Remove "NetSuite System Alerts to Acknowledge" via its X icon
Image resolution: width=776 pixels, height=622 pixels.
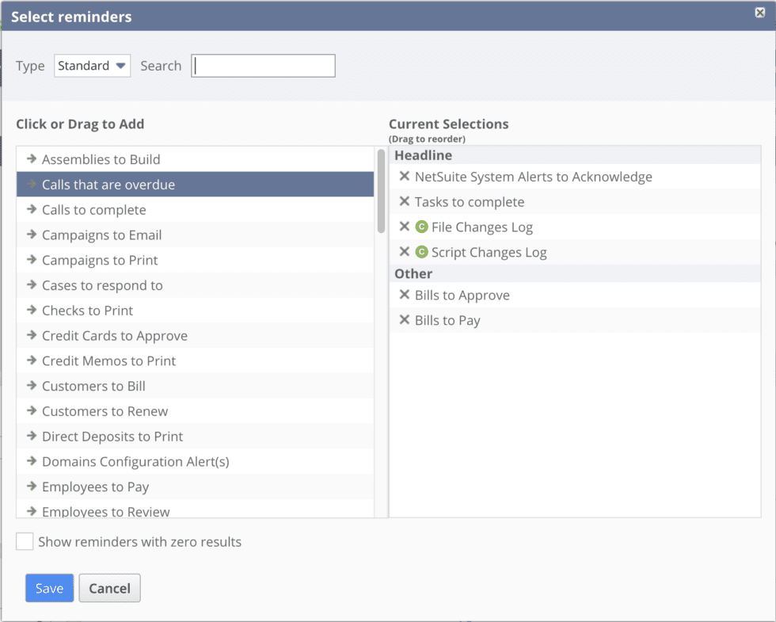click(x=405, y=177)
